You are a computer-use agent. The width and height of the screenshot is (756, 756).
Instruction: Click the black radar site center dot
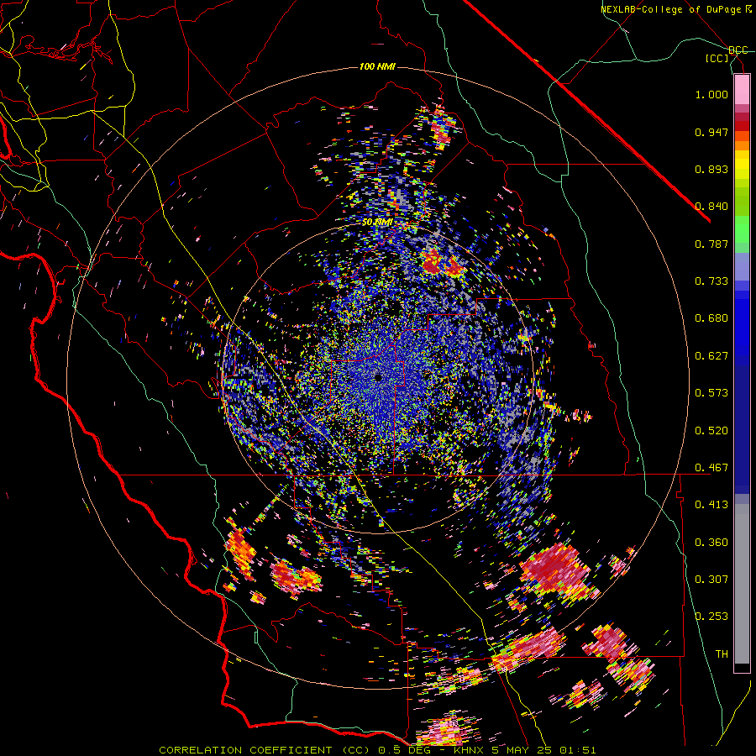(x=379, y=377)
